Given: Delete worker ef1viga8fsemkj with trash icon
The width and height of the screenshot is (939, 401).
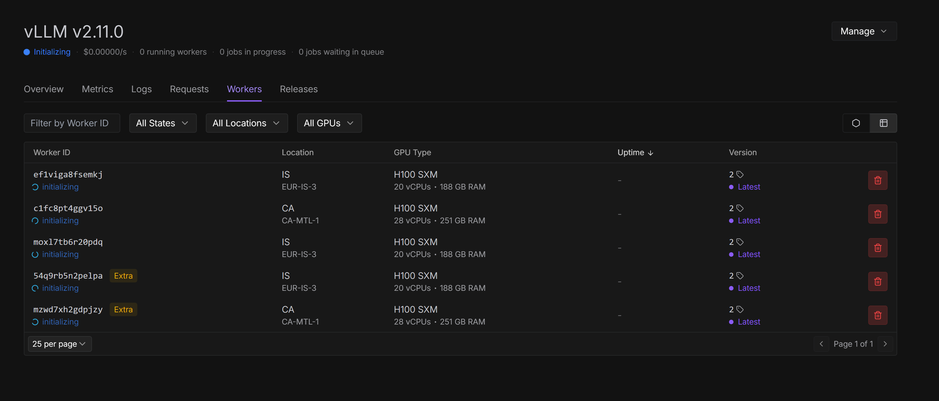Looking at the screenshot, I should coord(877,180).
